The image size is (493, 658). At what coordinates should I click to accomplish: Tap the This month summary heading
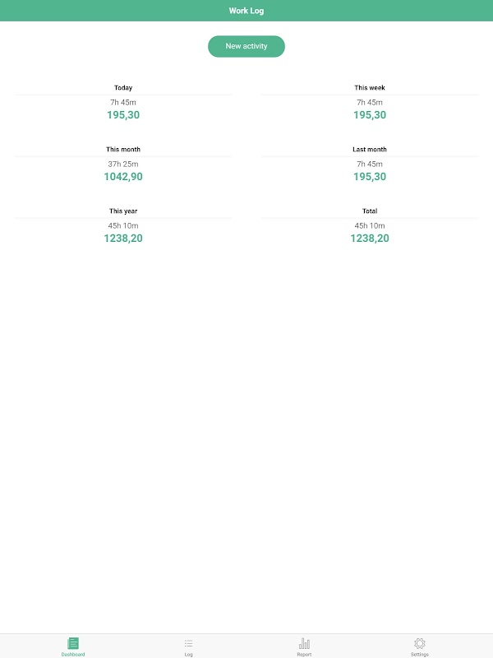coord(123,150)
